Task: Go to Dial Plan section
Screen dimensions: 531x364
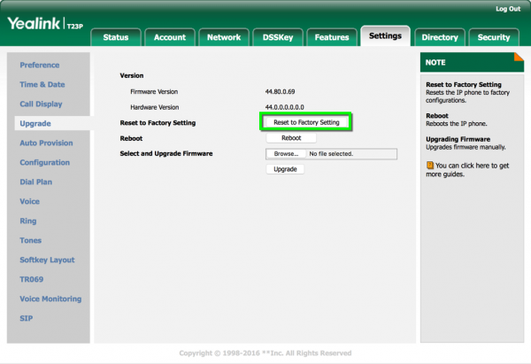Action: click(38, 182)
